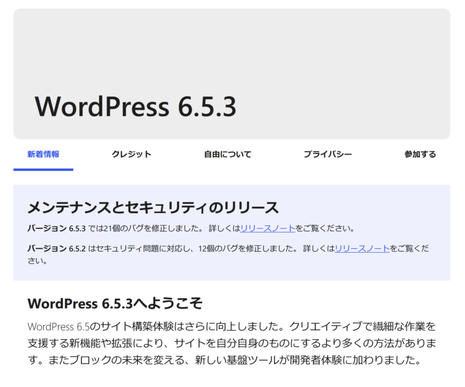This screenshot has height=387, width=465.
Task: Click the WordPress 6.5.3 banner title
Action: click(x=135, y=106)
